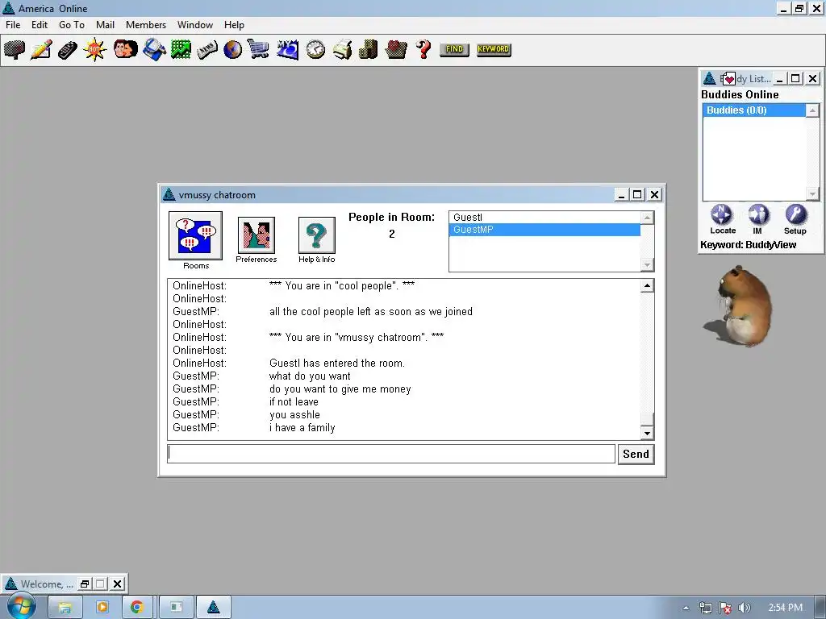Open the Personal Filing Cabinet icon

[x=368, y=49]
